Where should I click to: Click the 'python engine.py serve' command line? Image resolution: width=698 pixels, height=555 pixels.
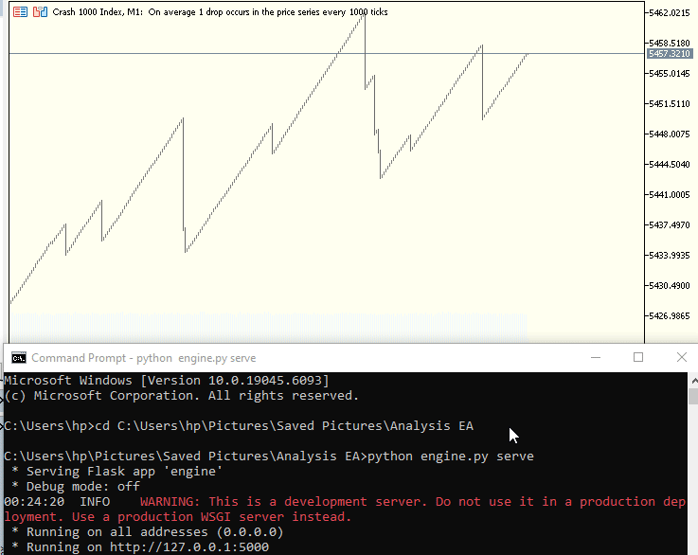click(269, 457)
